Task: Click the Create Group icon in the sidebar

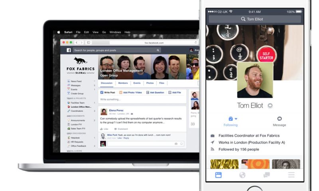Action: [x=69, y=94]
